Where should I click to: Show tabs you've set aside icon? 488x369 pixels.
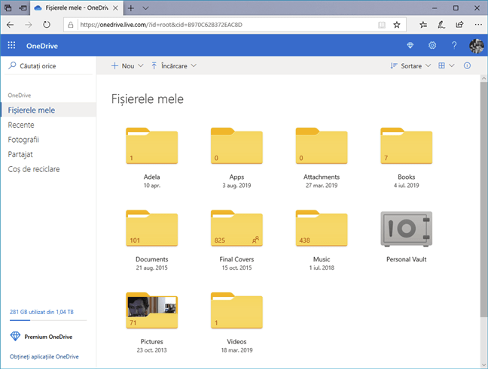[8, 8]
